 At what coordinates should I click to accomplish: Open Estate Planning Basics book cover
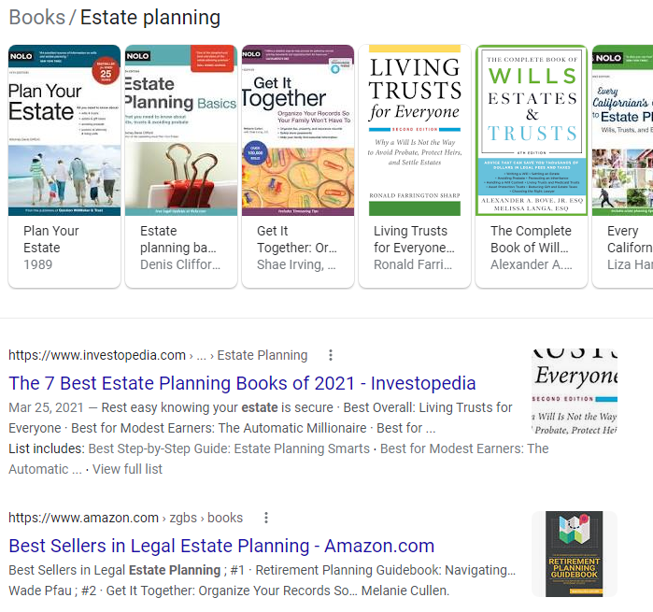click(x=181, y=130)
